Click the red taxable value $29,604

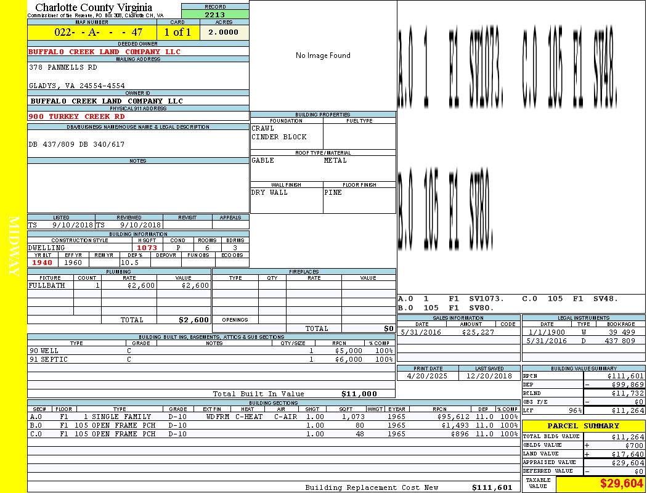tap(621, 484)
